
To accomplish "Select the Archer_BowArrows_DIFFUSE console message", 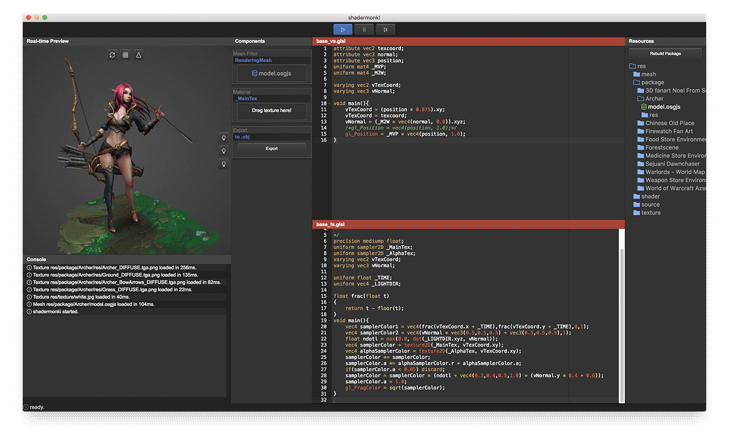I will pyautogui.click(x=125, y=282).
